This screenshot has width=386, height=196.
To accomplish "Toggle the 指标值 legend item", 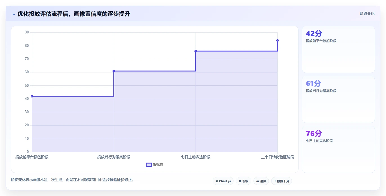I will 154,165.
